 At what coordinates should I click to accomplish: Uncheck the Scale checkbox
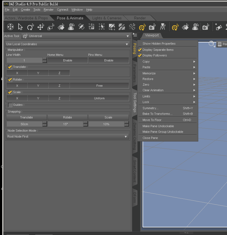coord(10,92)
